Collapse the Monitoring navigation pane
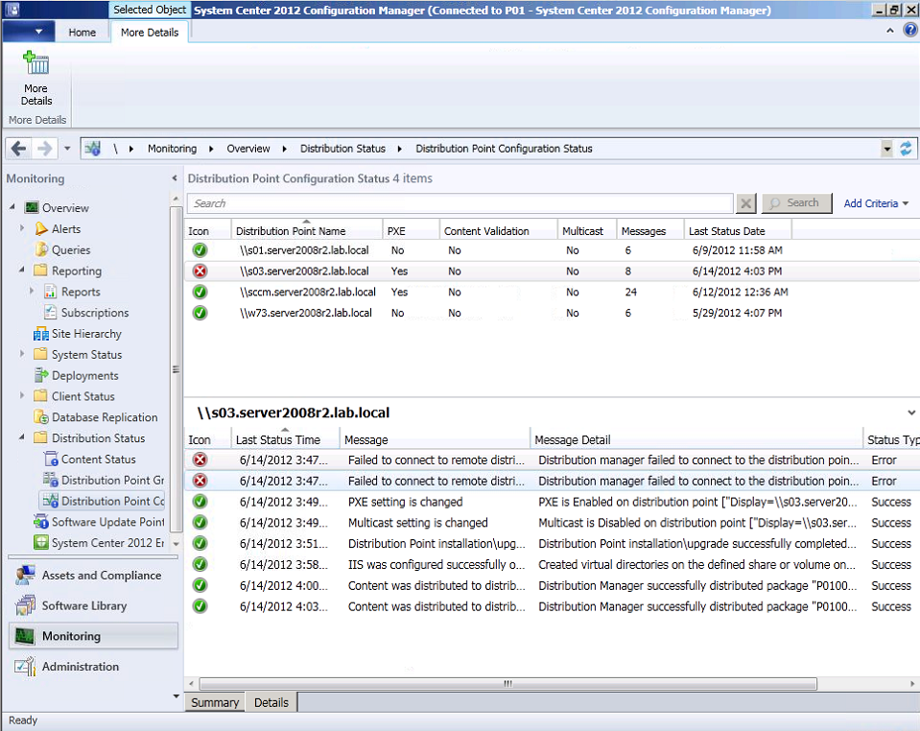 pos(175,177)
